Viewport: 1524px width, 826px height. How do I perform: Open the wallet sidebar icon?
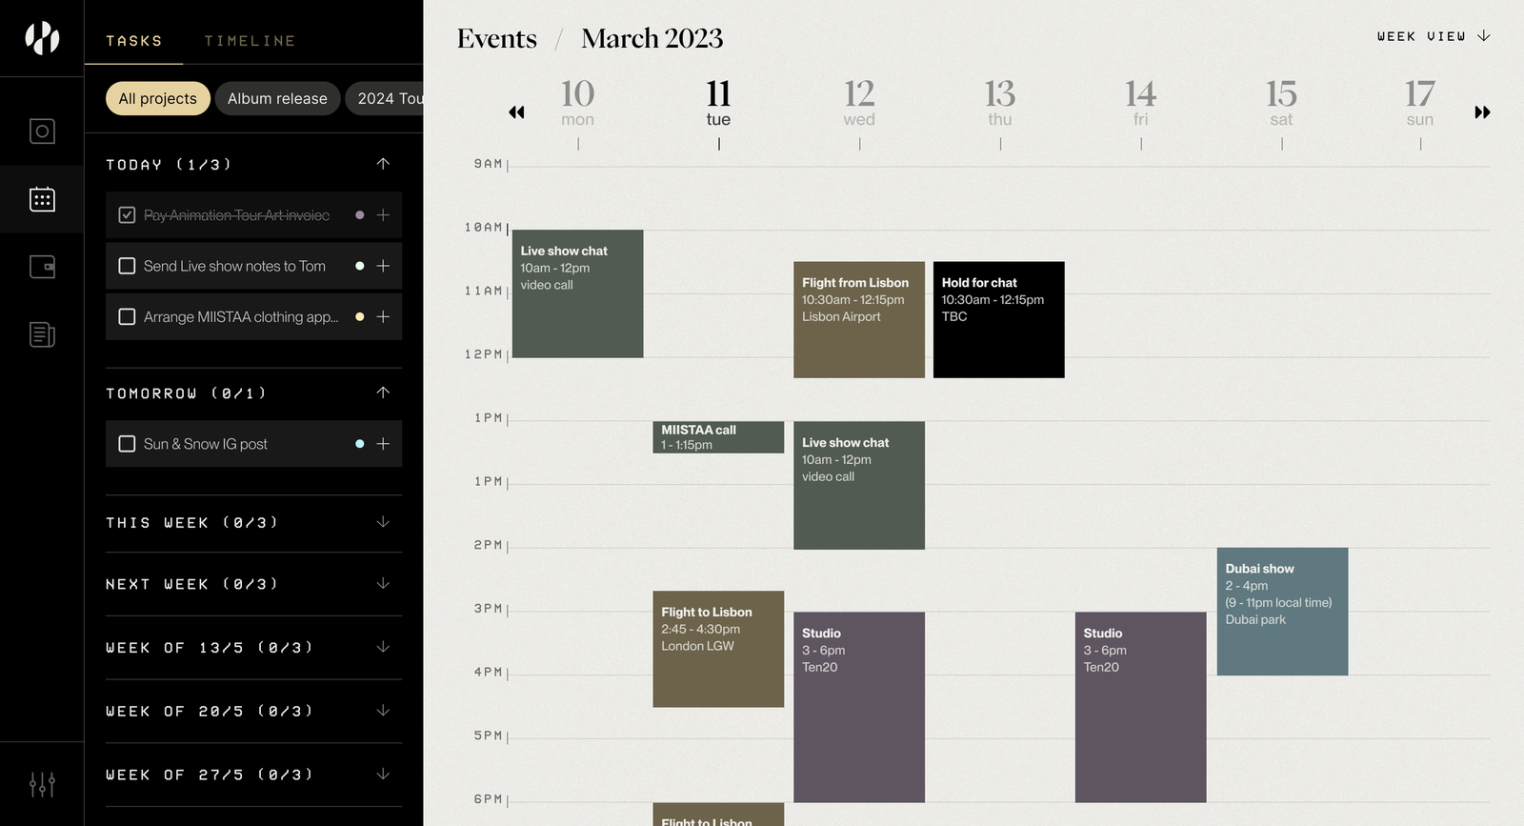pyautogui.click(x=42, y=267)
